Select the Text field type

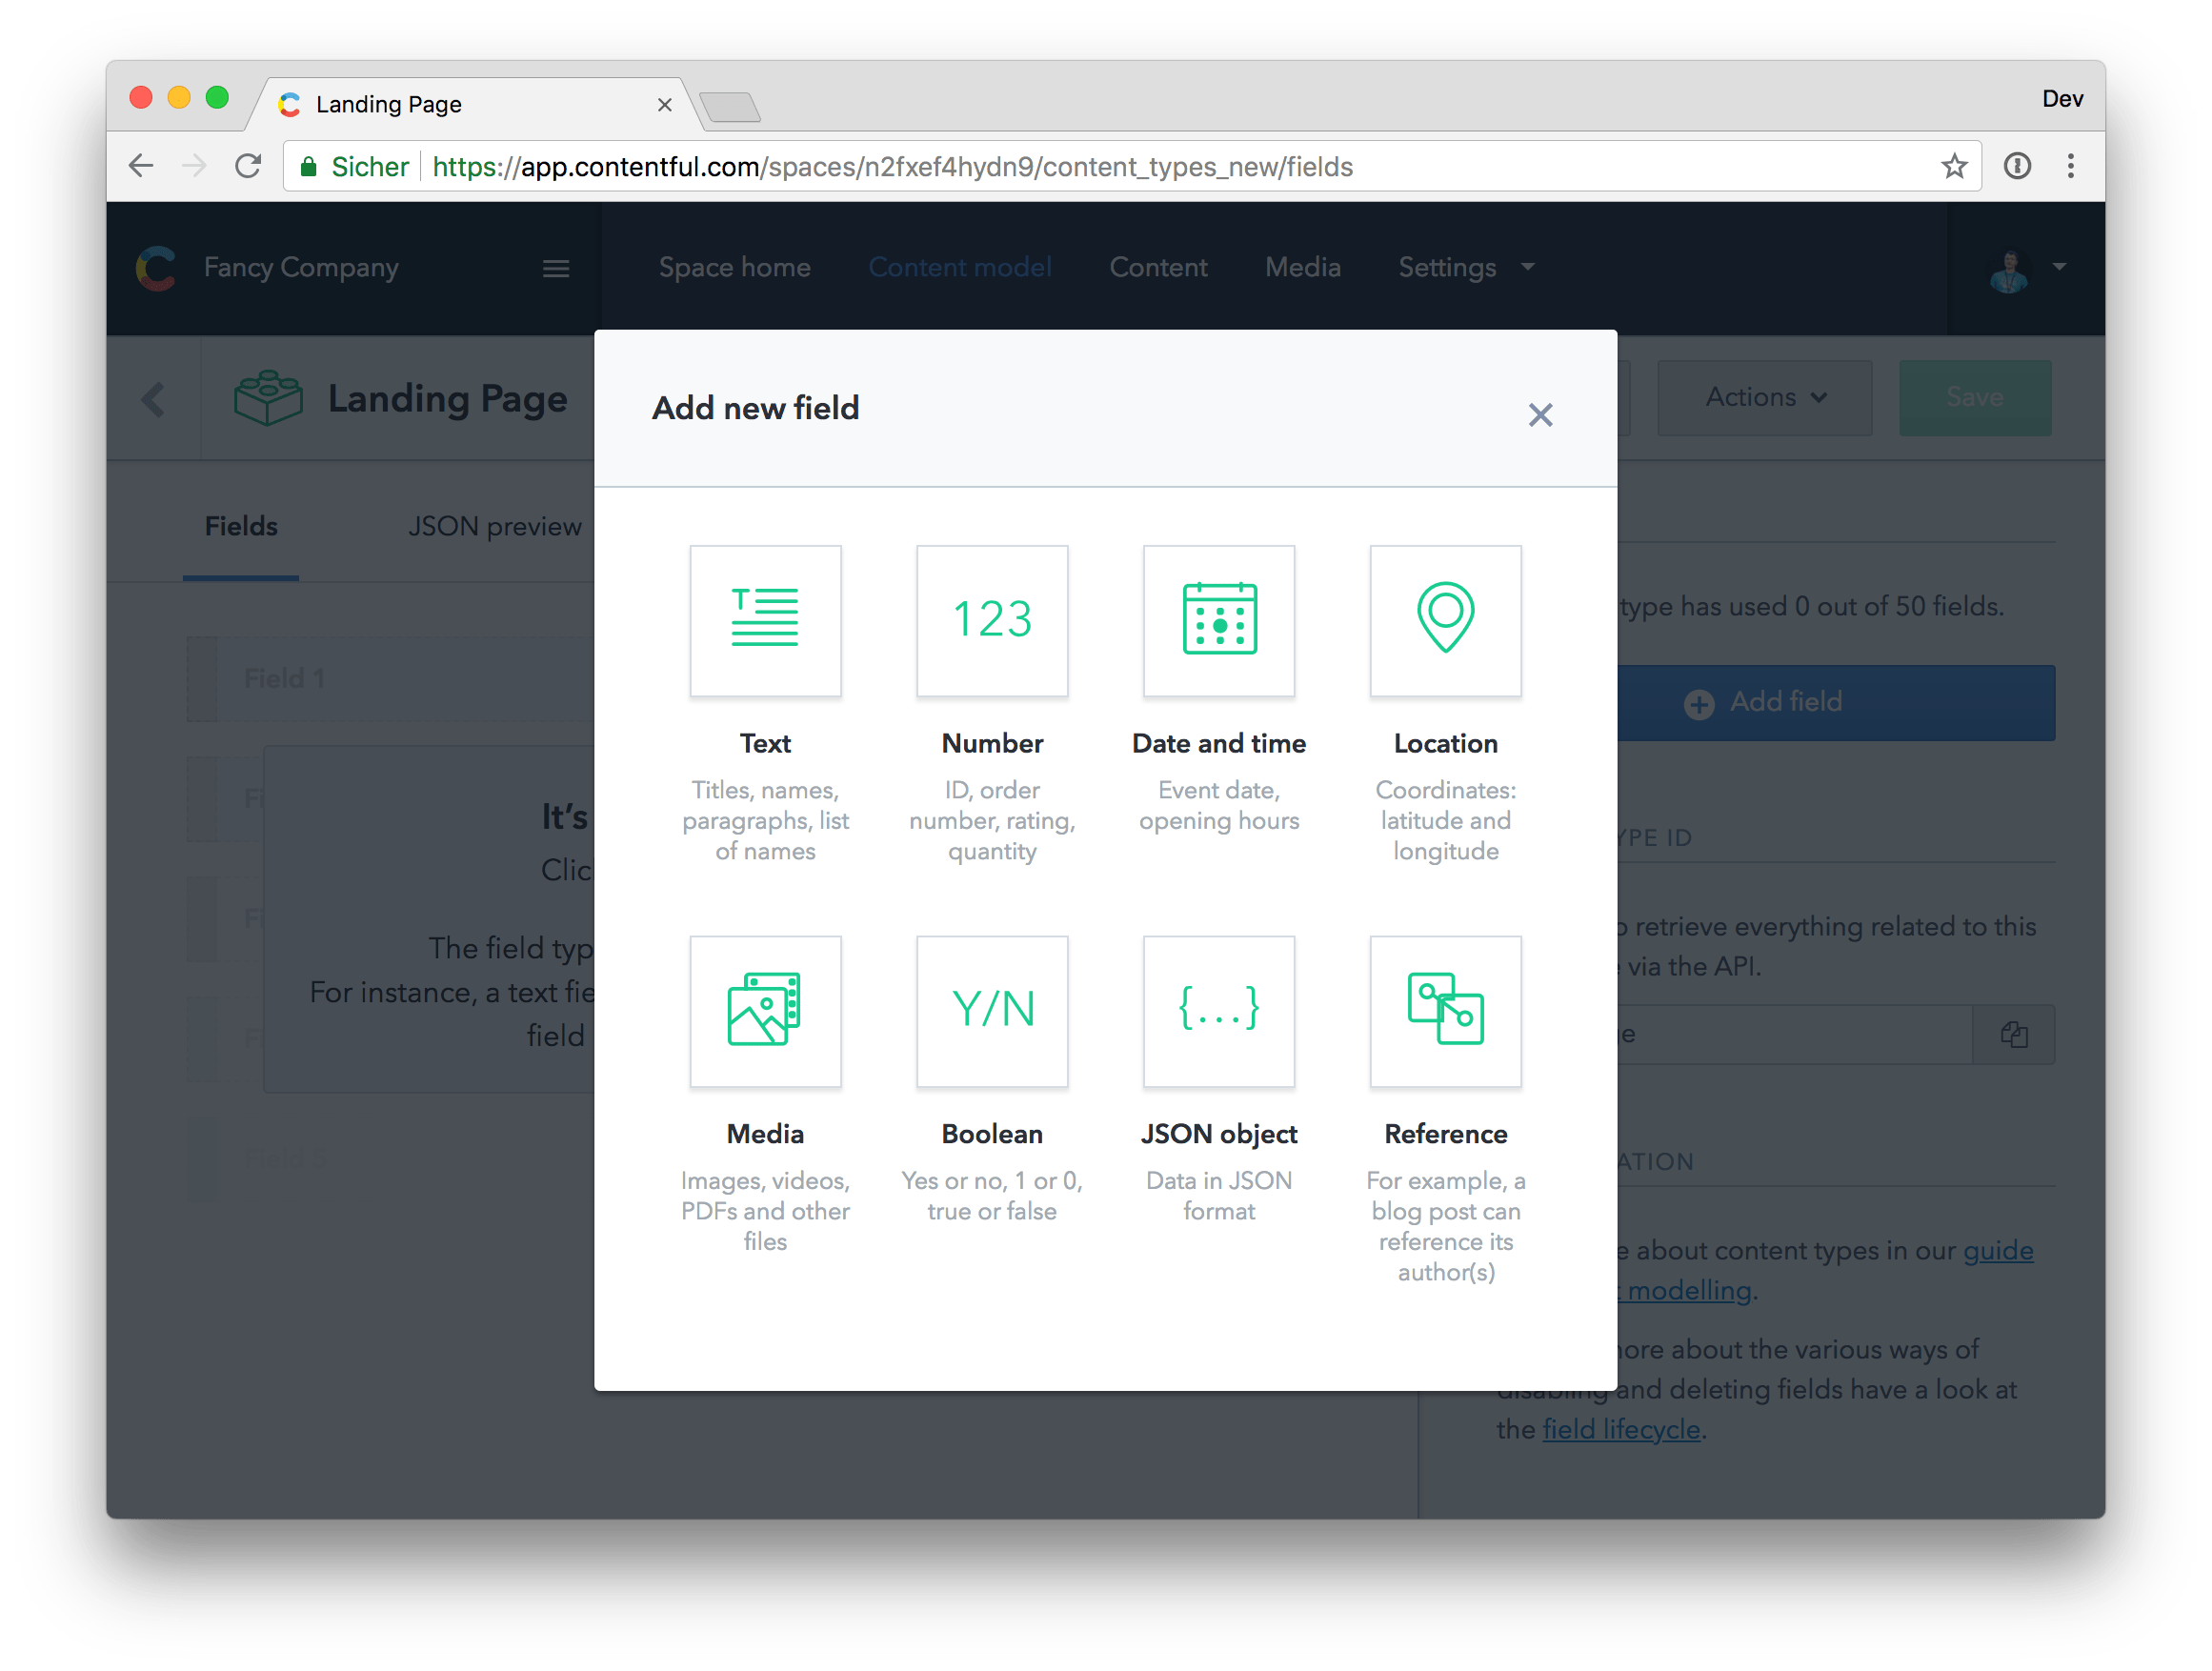click(765, 621)
